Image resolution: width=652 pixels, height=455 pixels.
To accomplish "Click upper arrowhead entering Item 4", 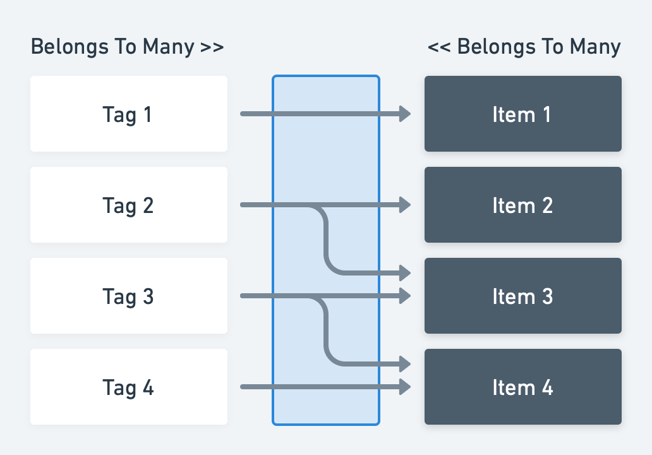I will tap(405, 364).
